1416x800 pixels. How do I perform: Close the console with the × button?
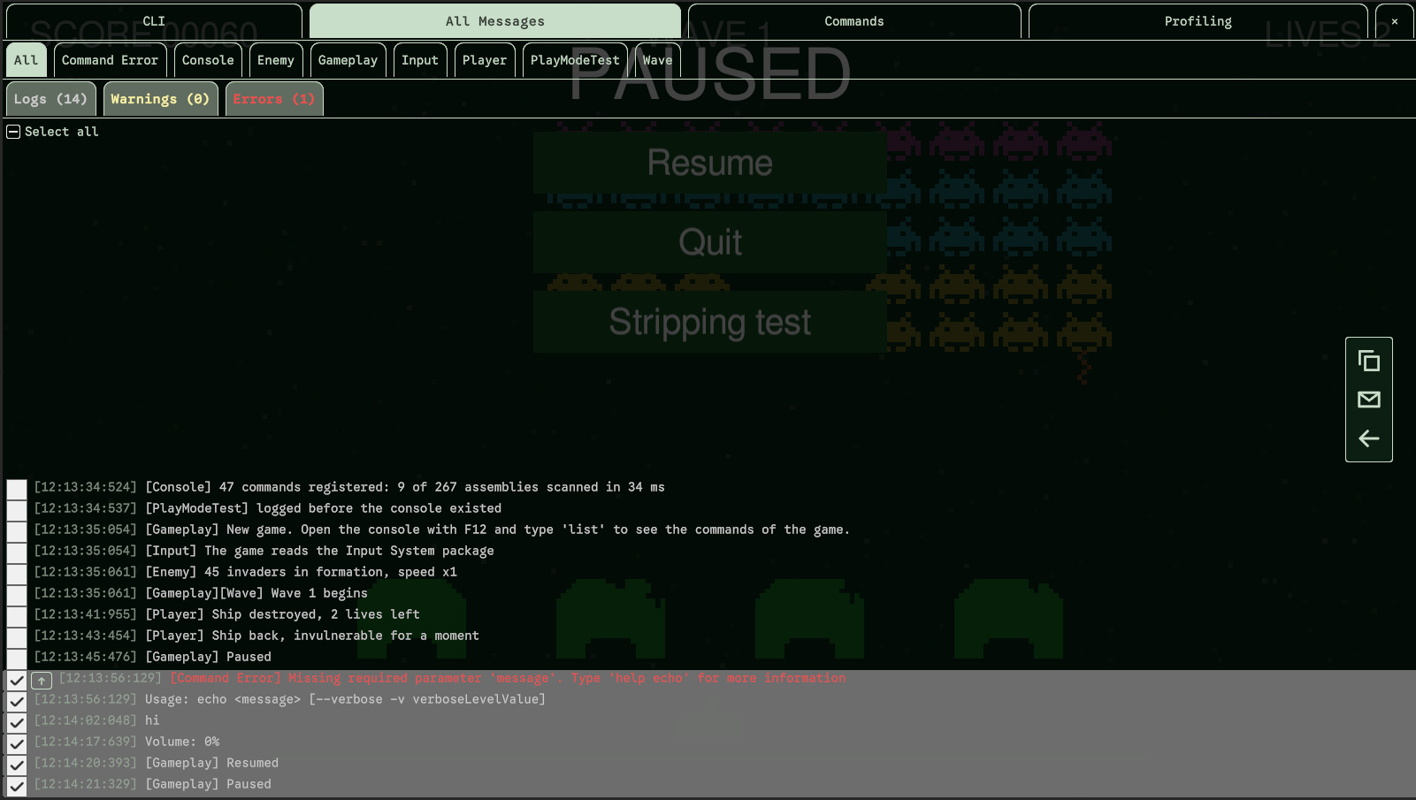[1395, 21]
